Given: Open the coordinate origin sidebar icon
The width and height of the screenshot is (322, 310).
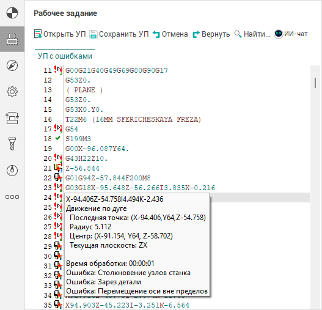Looking at the screenshot, I should (x=12, y=13).
